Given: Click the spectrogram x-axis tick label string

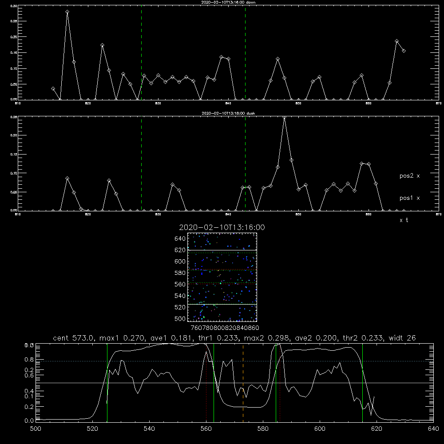Looking at the screenshot, I should tap(225, 328).
